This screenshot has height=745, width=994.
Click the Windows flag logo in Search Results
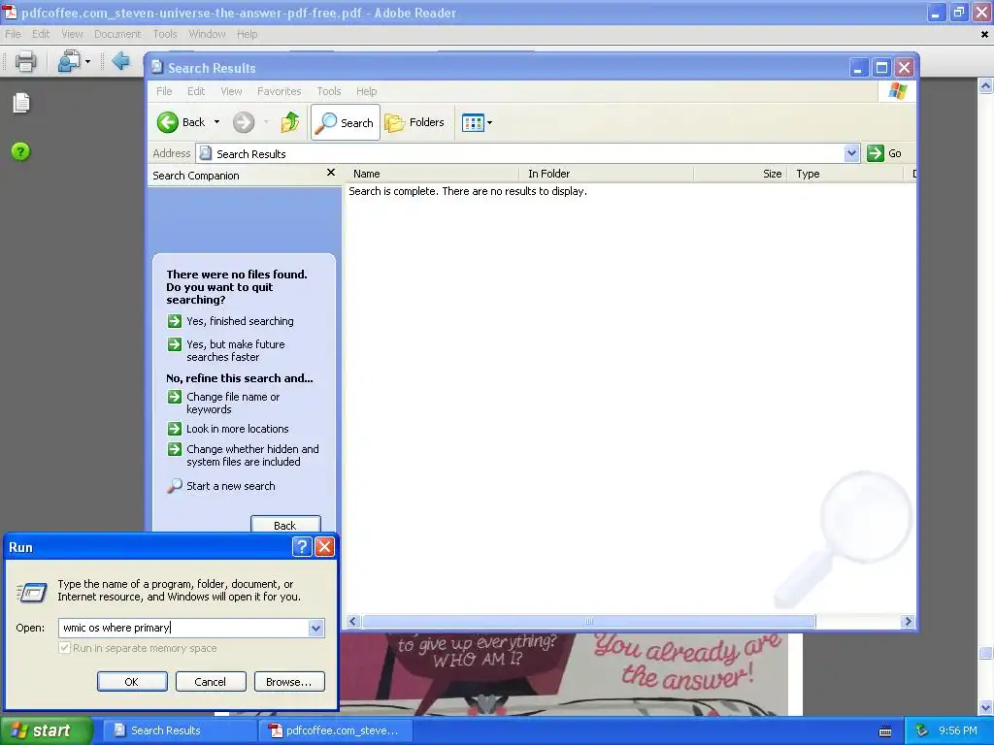coord(897,91)
